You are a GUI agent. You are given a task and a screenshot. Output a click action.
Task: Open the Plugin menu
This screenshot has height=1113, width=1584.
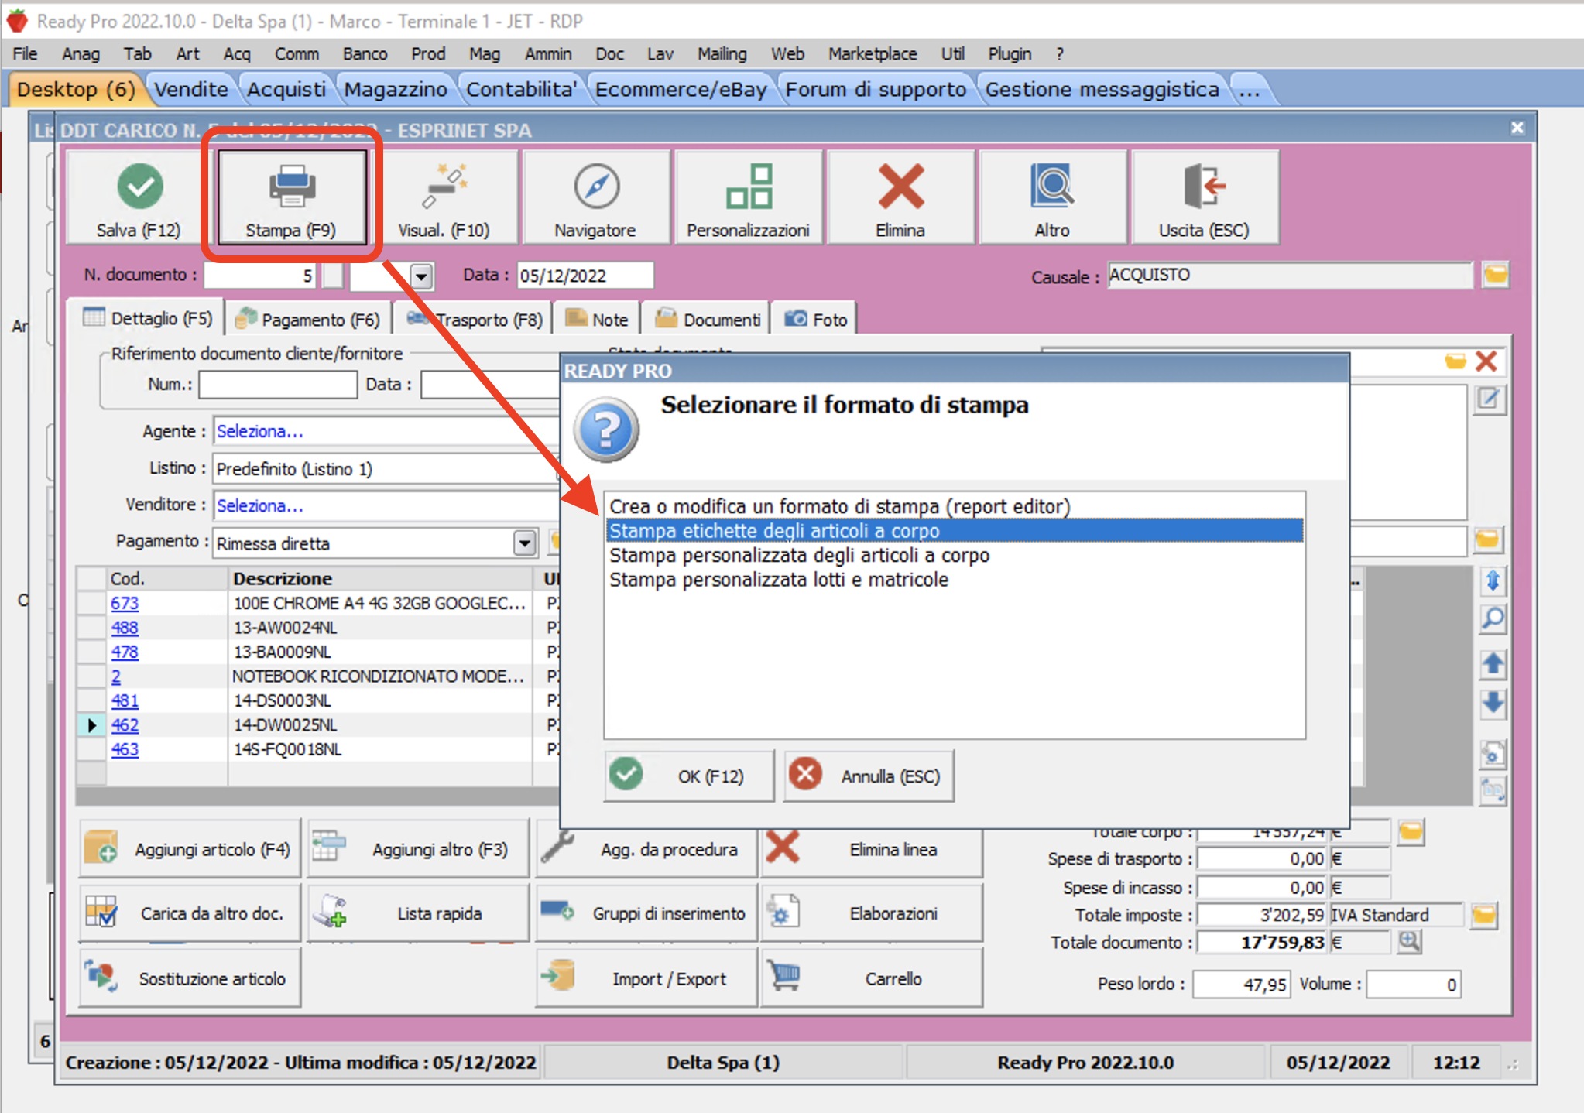pyautogui.click(x=1010, y=53)
